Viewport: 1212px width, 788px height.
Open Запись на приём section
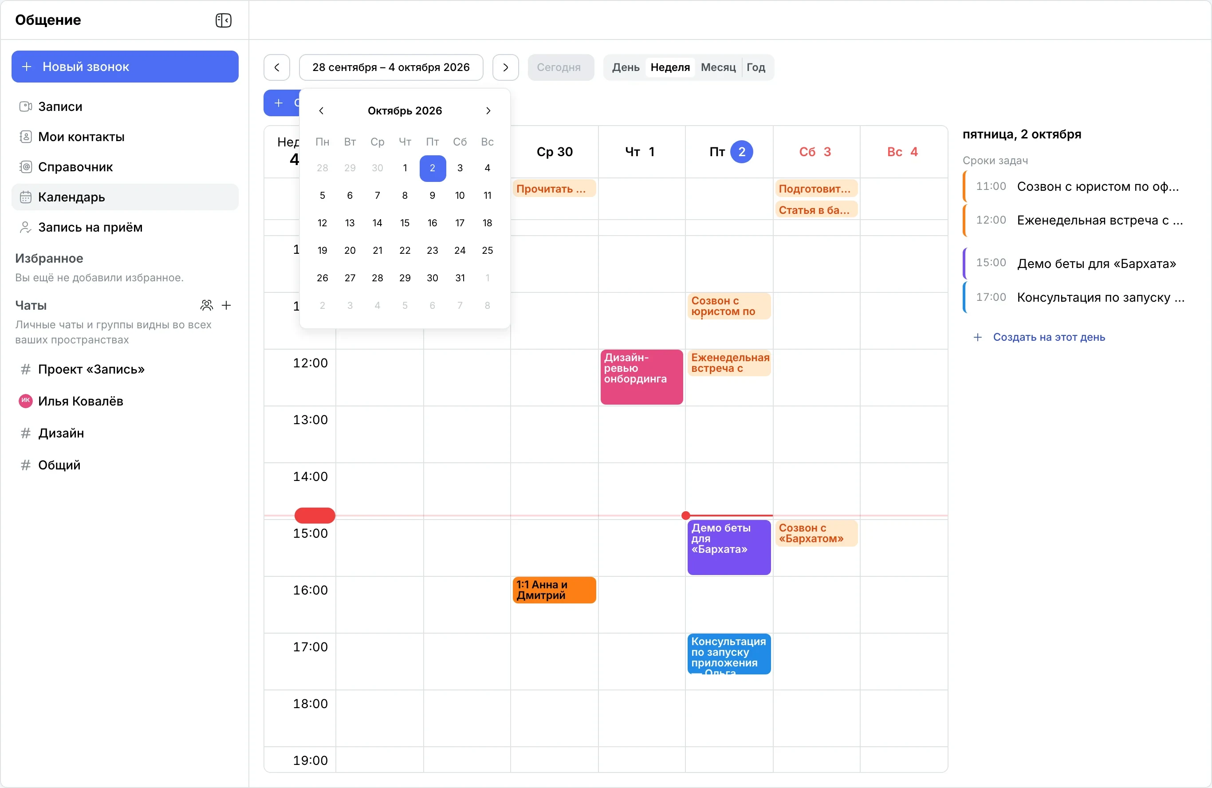[x=125, y=227]
